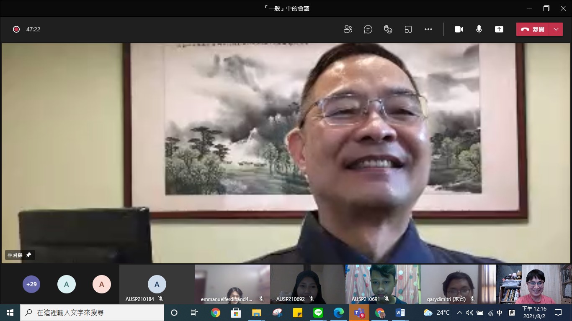Select the garydimitri guest video tile
This screenshot has width=572, height=321.
458,284
